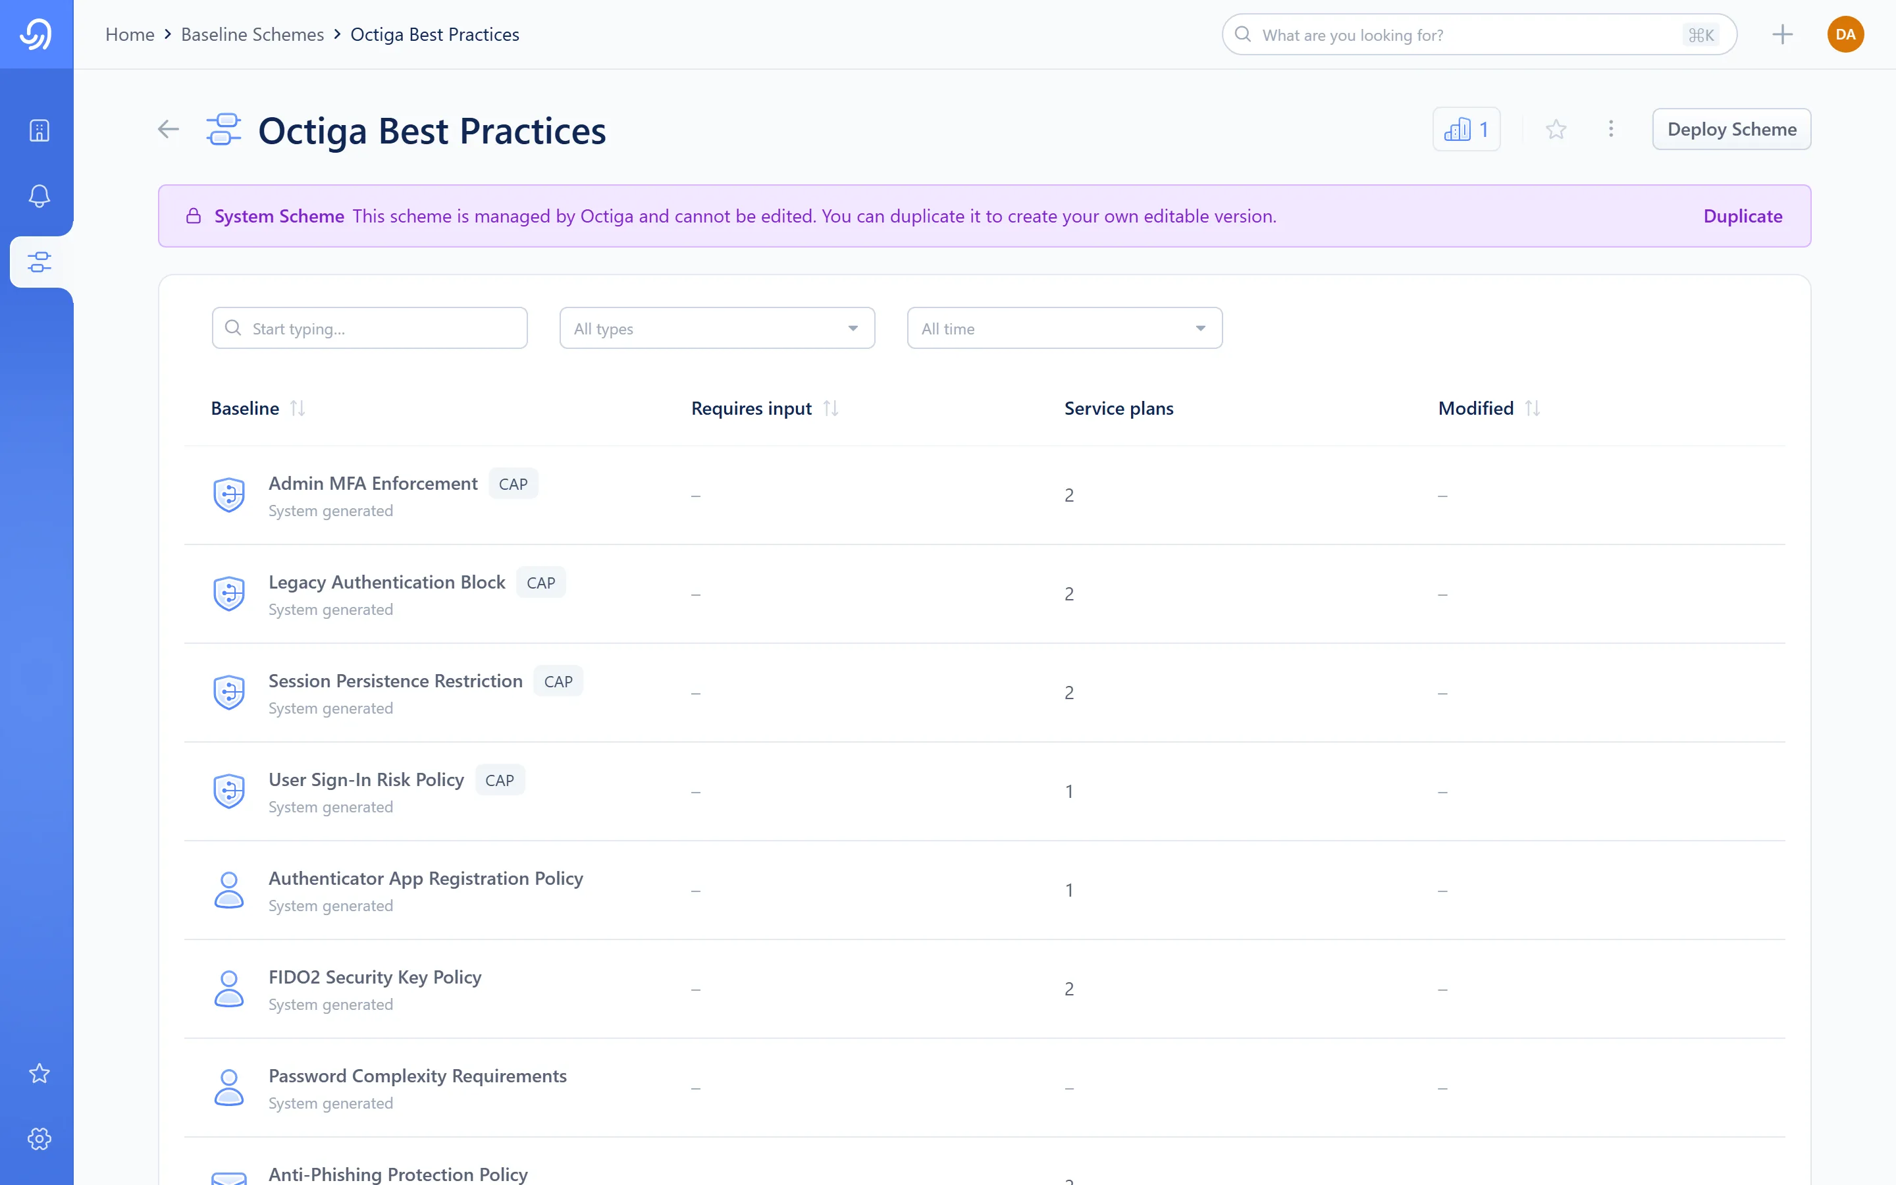Open the All types dropdown
Viewport: 1896px width, 1185px height.
click(717, 329)
